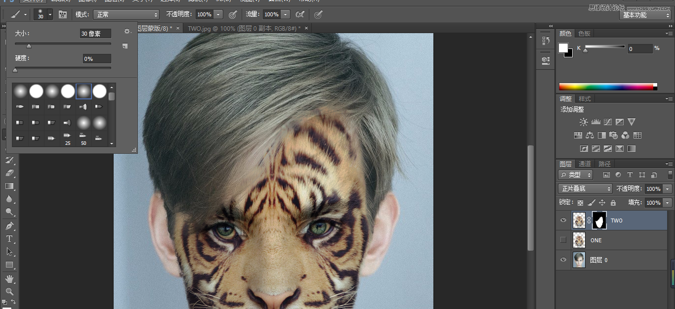
Task: Click the K grayscale slider
Action: tap(605, 47)
